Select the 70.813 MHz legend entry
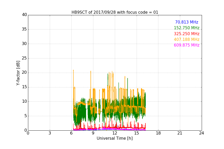The height and width of the screenshot is (149, 224). click(187, 22)
